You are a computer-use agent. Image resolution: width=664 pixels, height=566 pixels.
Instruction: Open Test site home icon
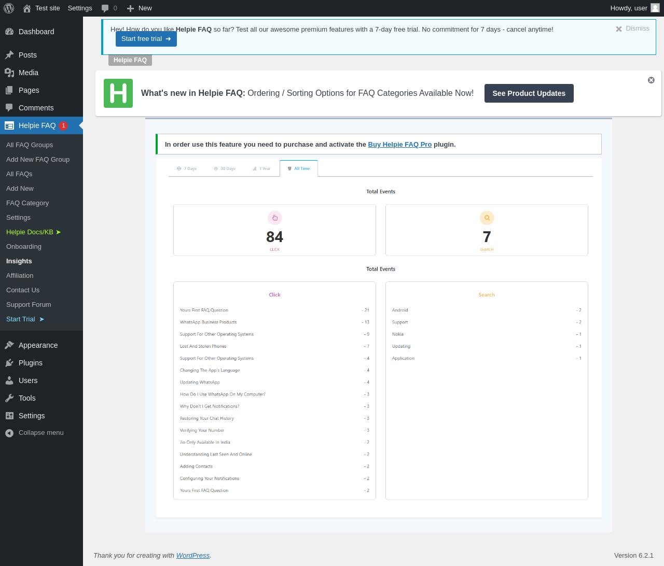(27, 8)
